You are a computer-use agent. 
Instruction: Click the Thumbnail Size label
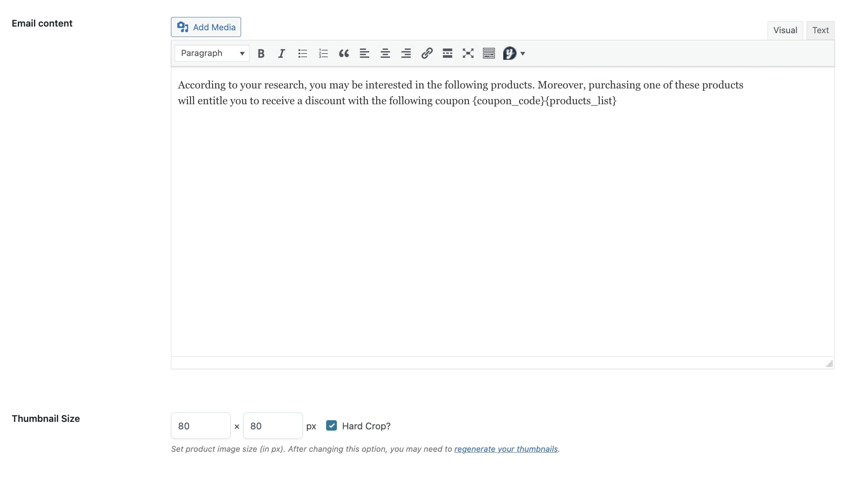pyautogui.click(x=46, y=419)
